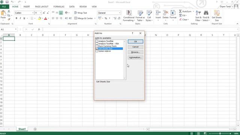
Task: Check the Analysis ToolPak checkbox
Action: point(97,41)
